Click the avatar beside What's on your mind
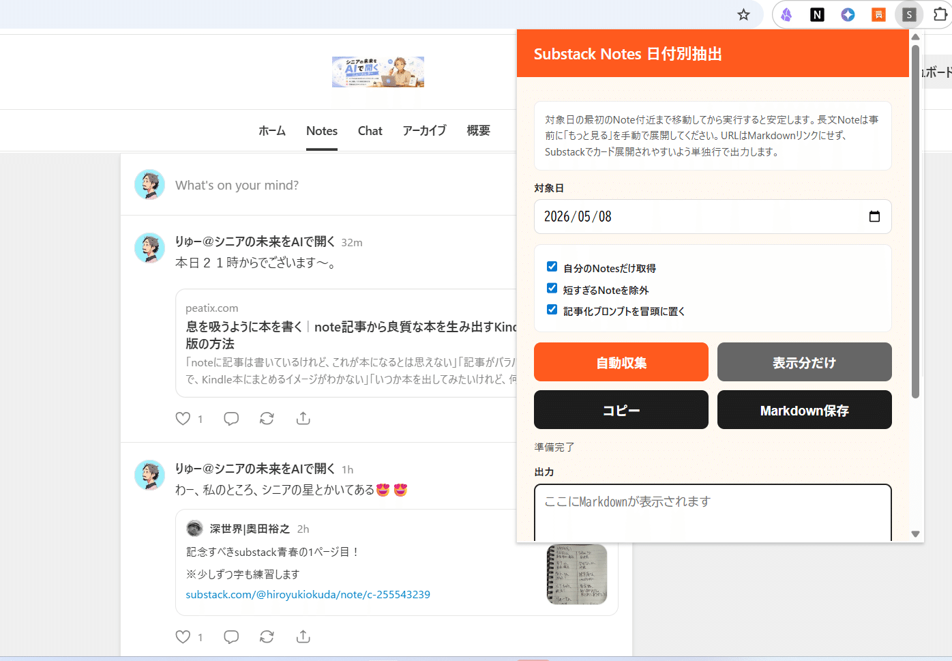Screen dimensions: 952x661 point(149,185)
